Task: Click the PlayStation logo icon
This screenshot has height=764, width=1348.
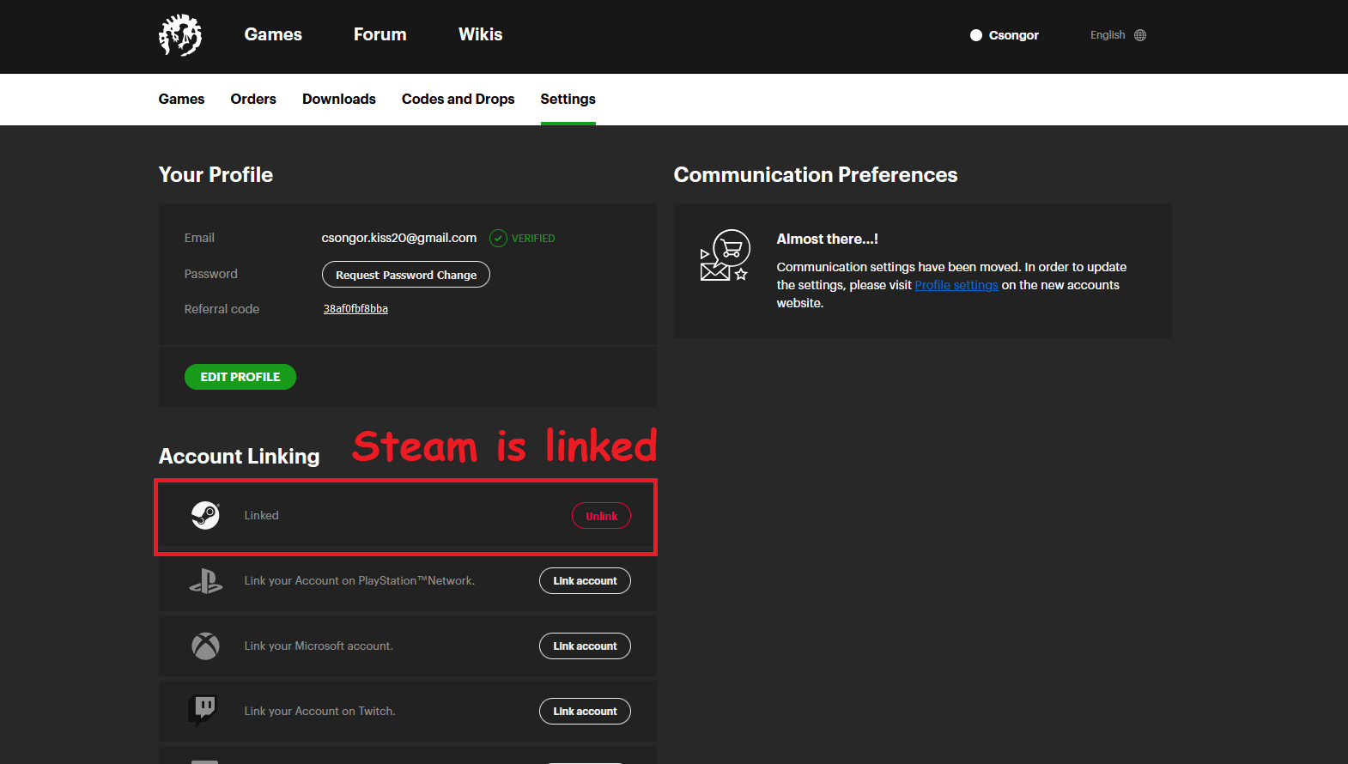Action: pyautogui.click(x=205, y=581)
